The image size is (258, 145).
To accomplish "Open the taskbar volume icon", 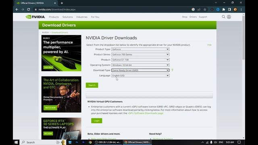I will point(215,142).
